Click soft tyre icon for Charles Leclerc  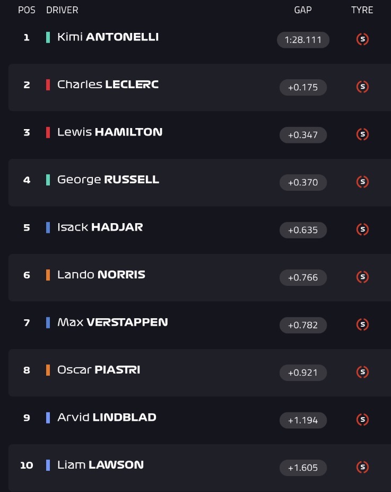362,87
